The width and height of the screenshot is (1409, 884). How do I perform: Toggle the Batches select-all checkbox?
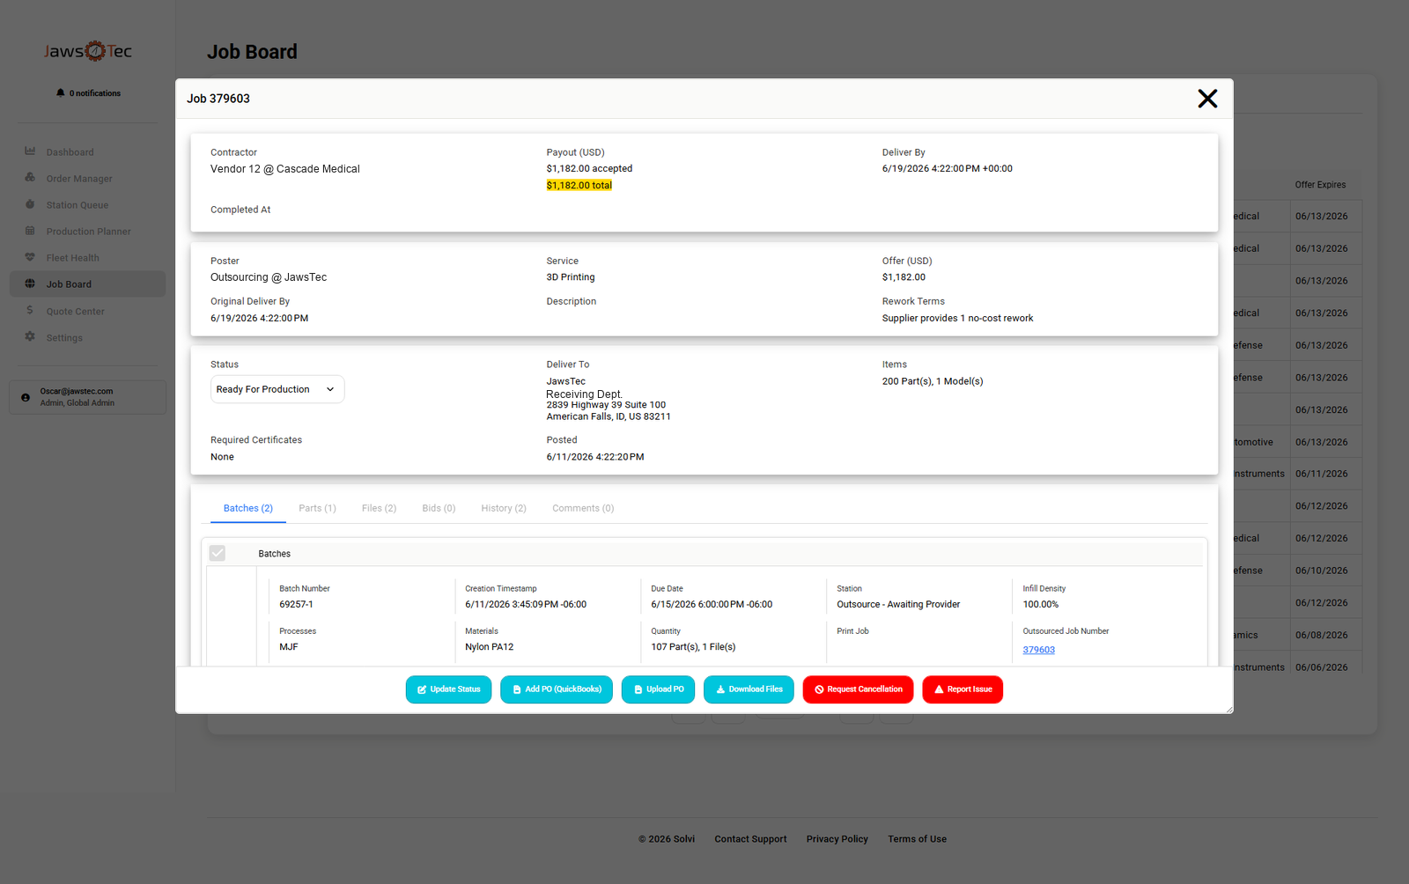point(218,553)
